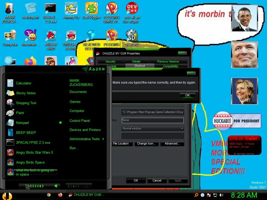Switch to the Security tab

tap(111, 61)
